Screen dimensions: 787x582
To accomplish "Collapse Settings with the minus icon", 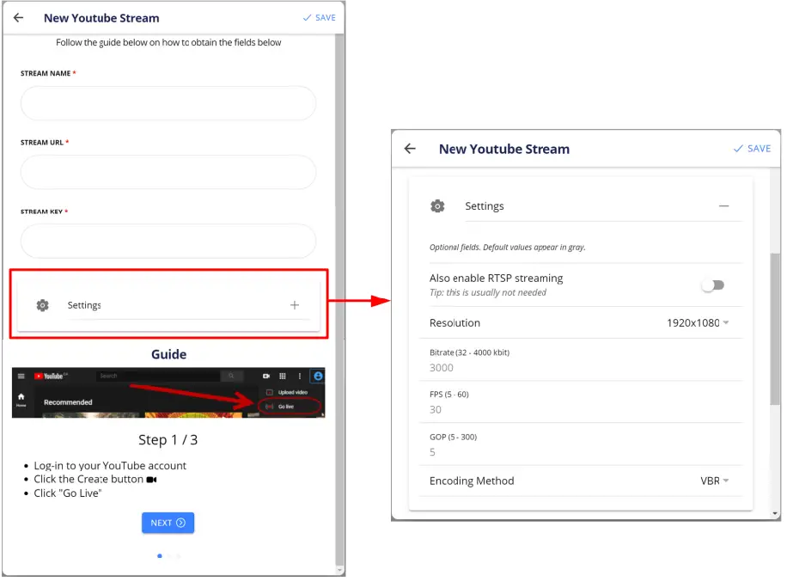I will (723, 205).
